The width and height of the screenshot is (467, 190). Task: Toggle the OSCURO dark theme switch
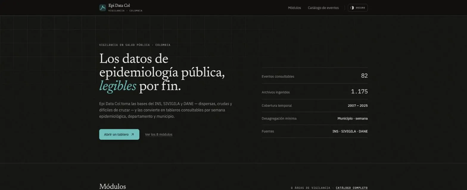click(358, 8)
